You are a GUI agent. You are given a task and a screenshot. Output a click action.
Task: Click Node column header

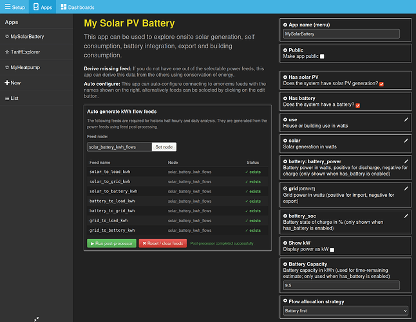pyautogui.click(x=173, y=163)
